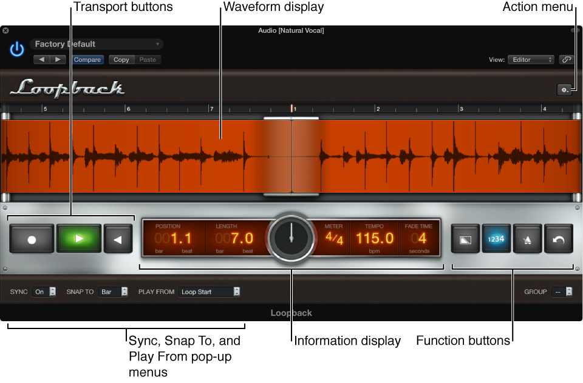This screenshot has width=583, height=383.
Task: Click the central tempo knob
Action: click(x=291, y=238)
